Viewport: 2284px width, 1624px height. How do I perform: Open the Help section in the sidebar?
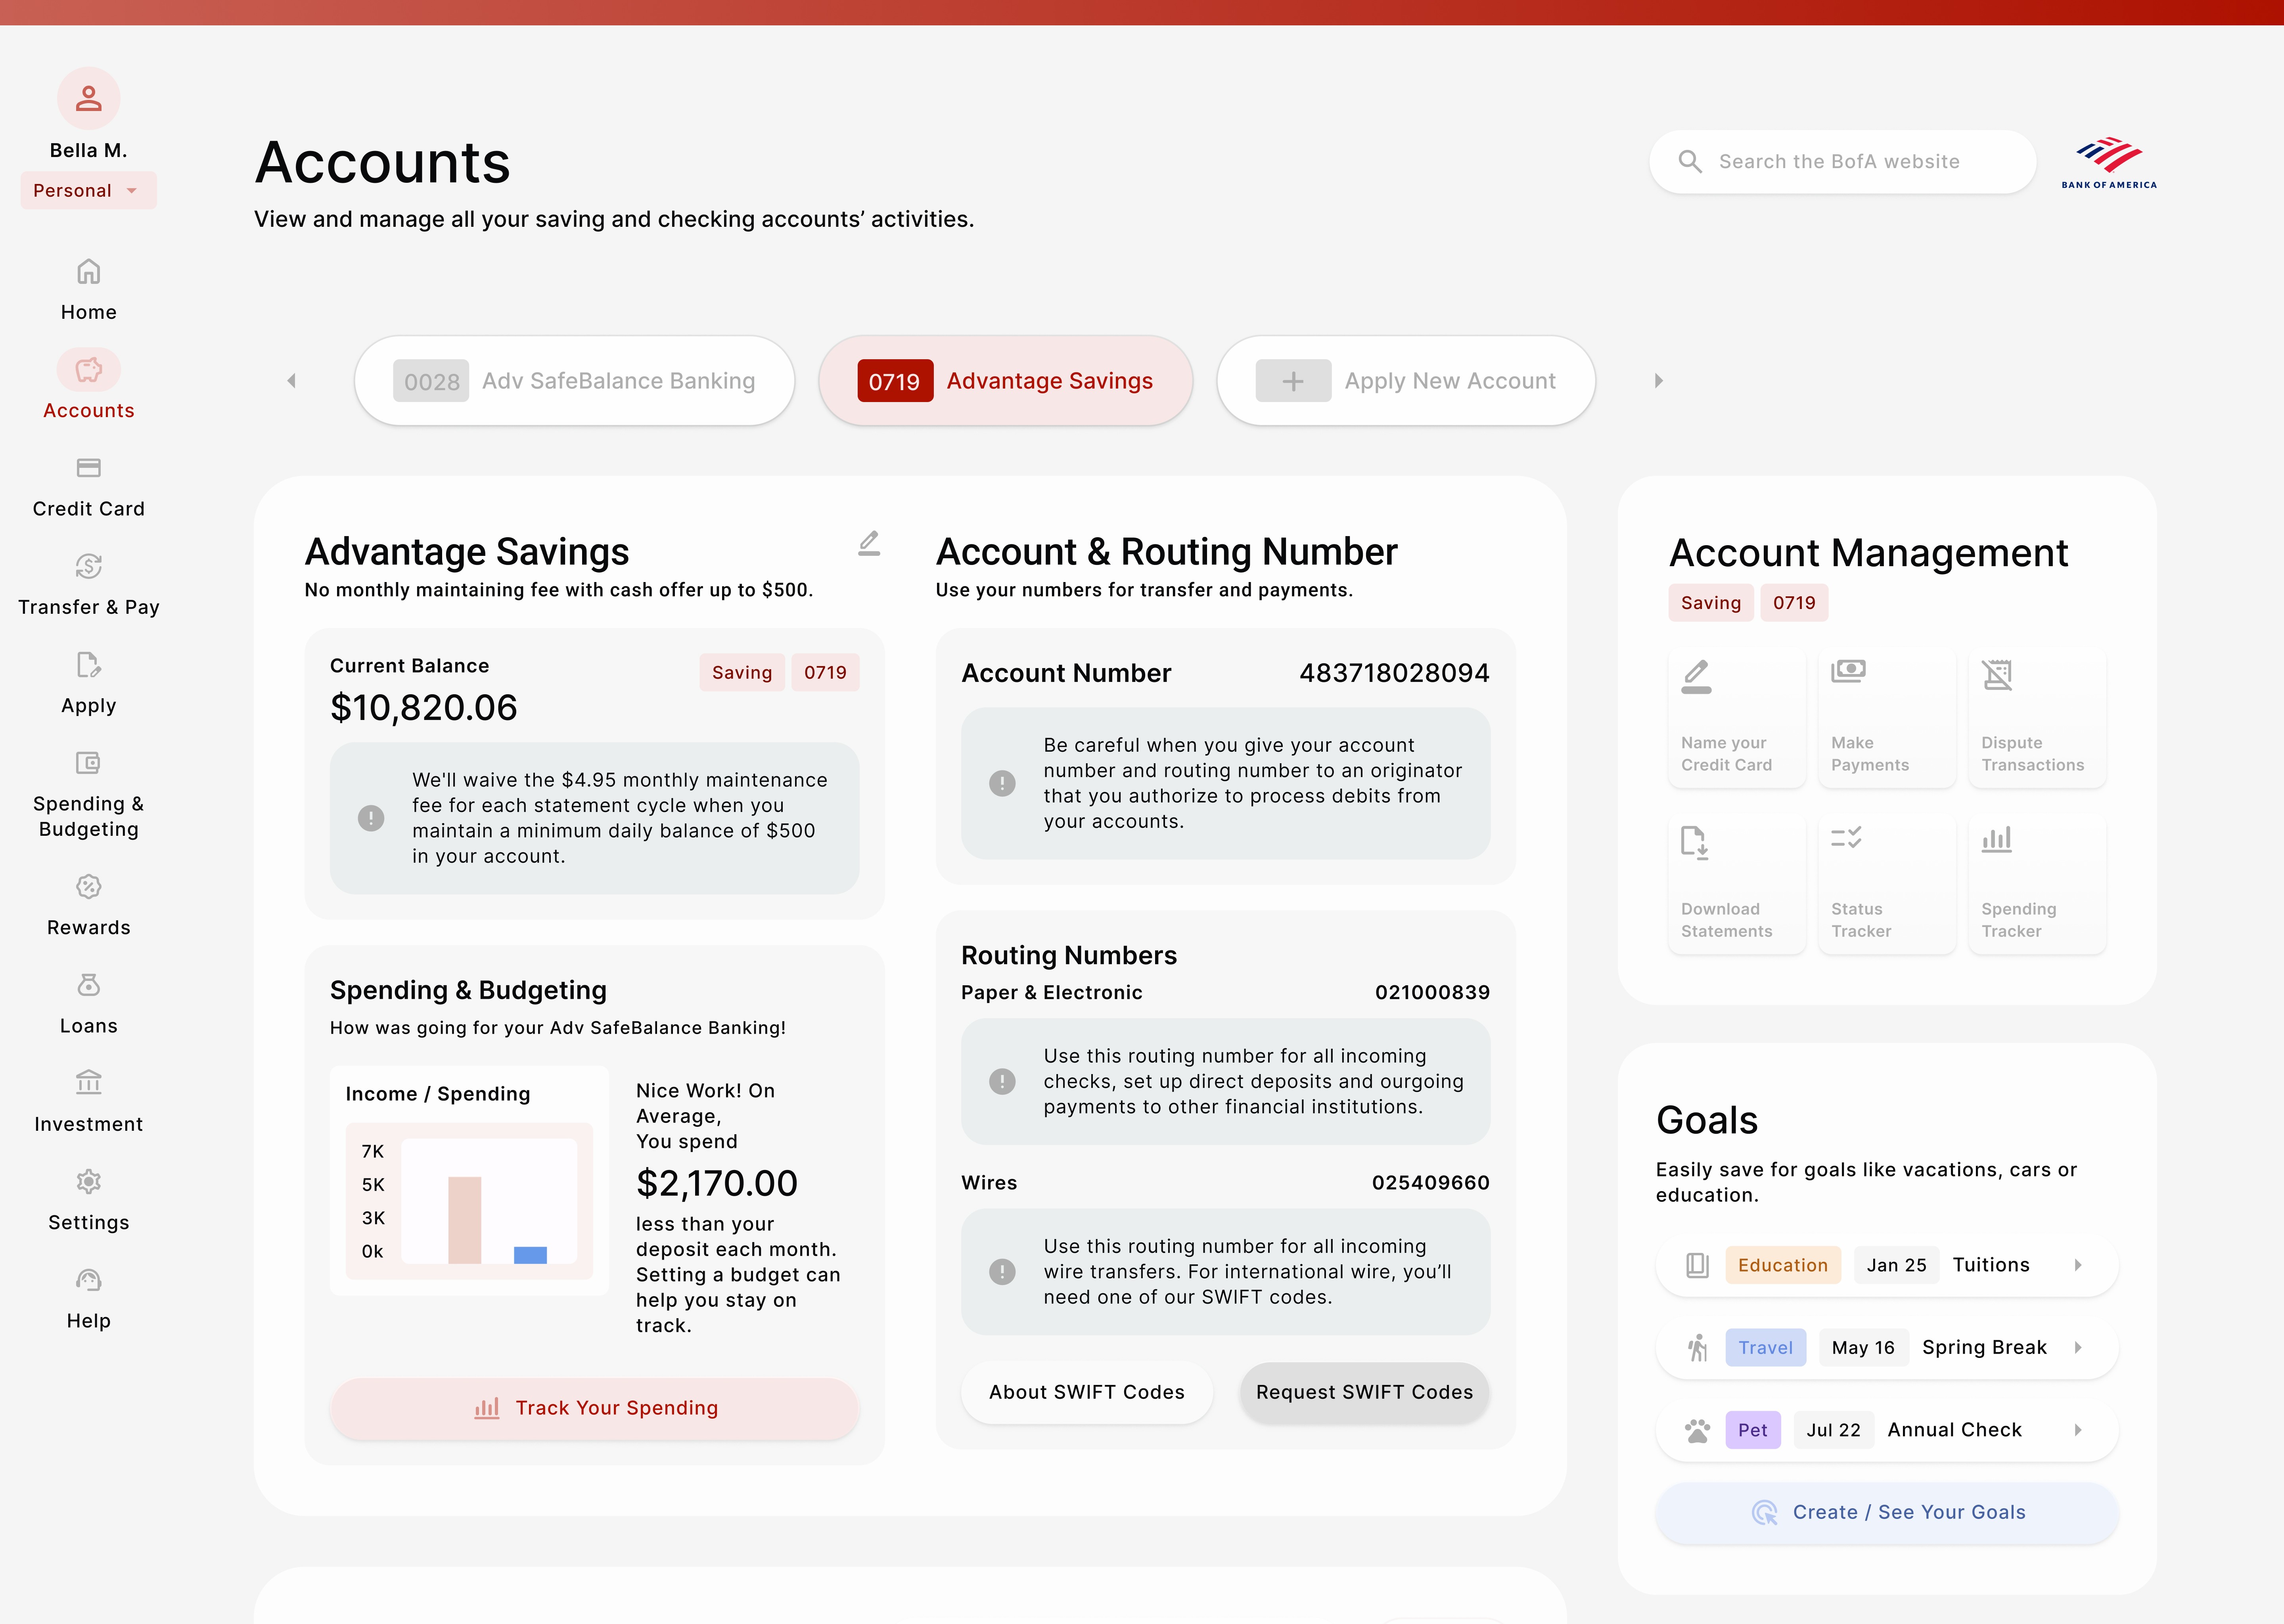(x=88, y=1298)
